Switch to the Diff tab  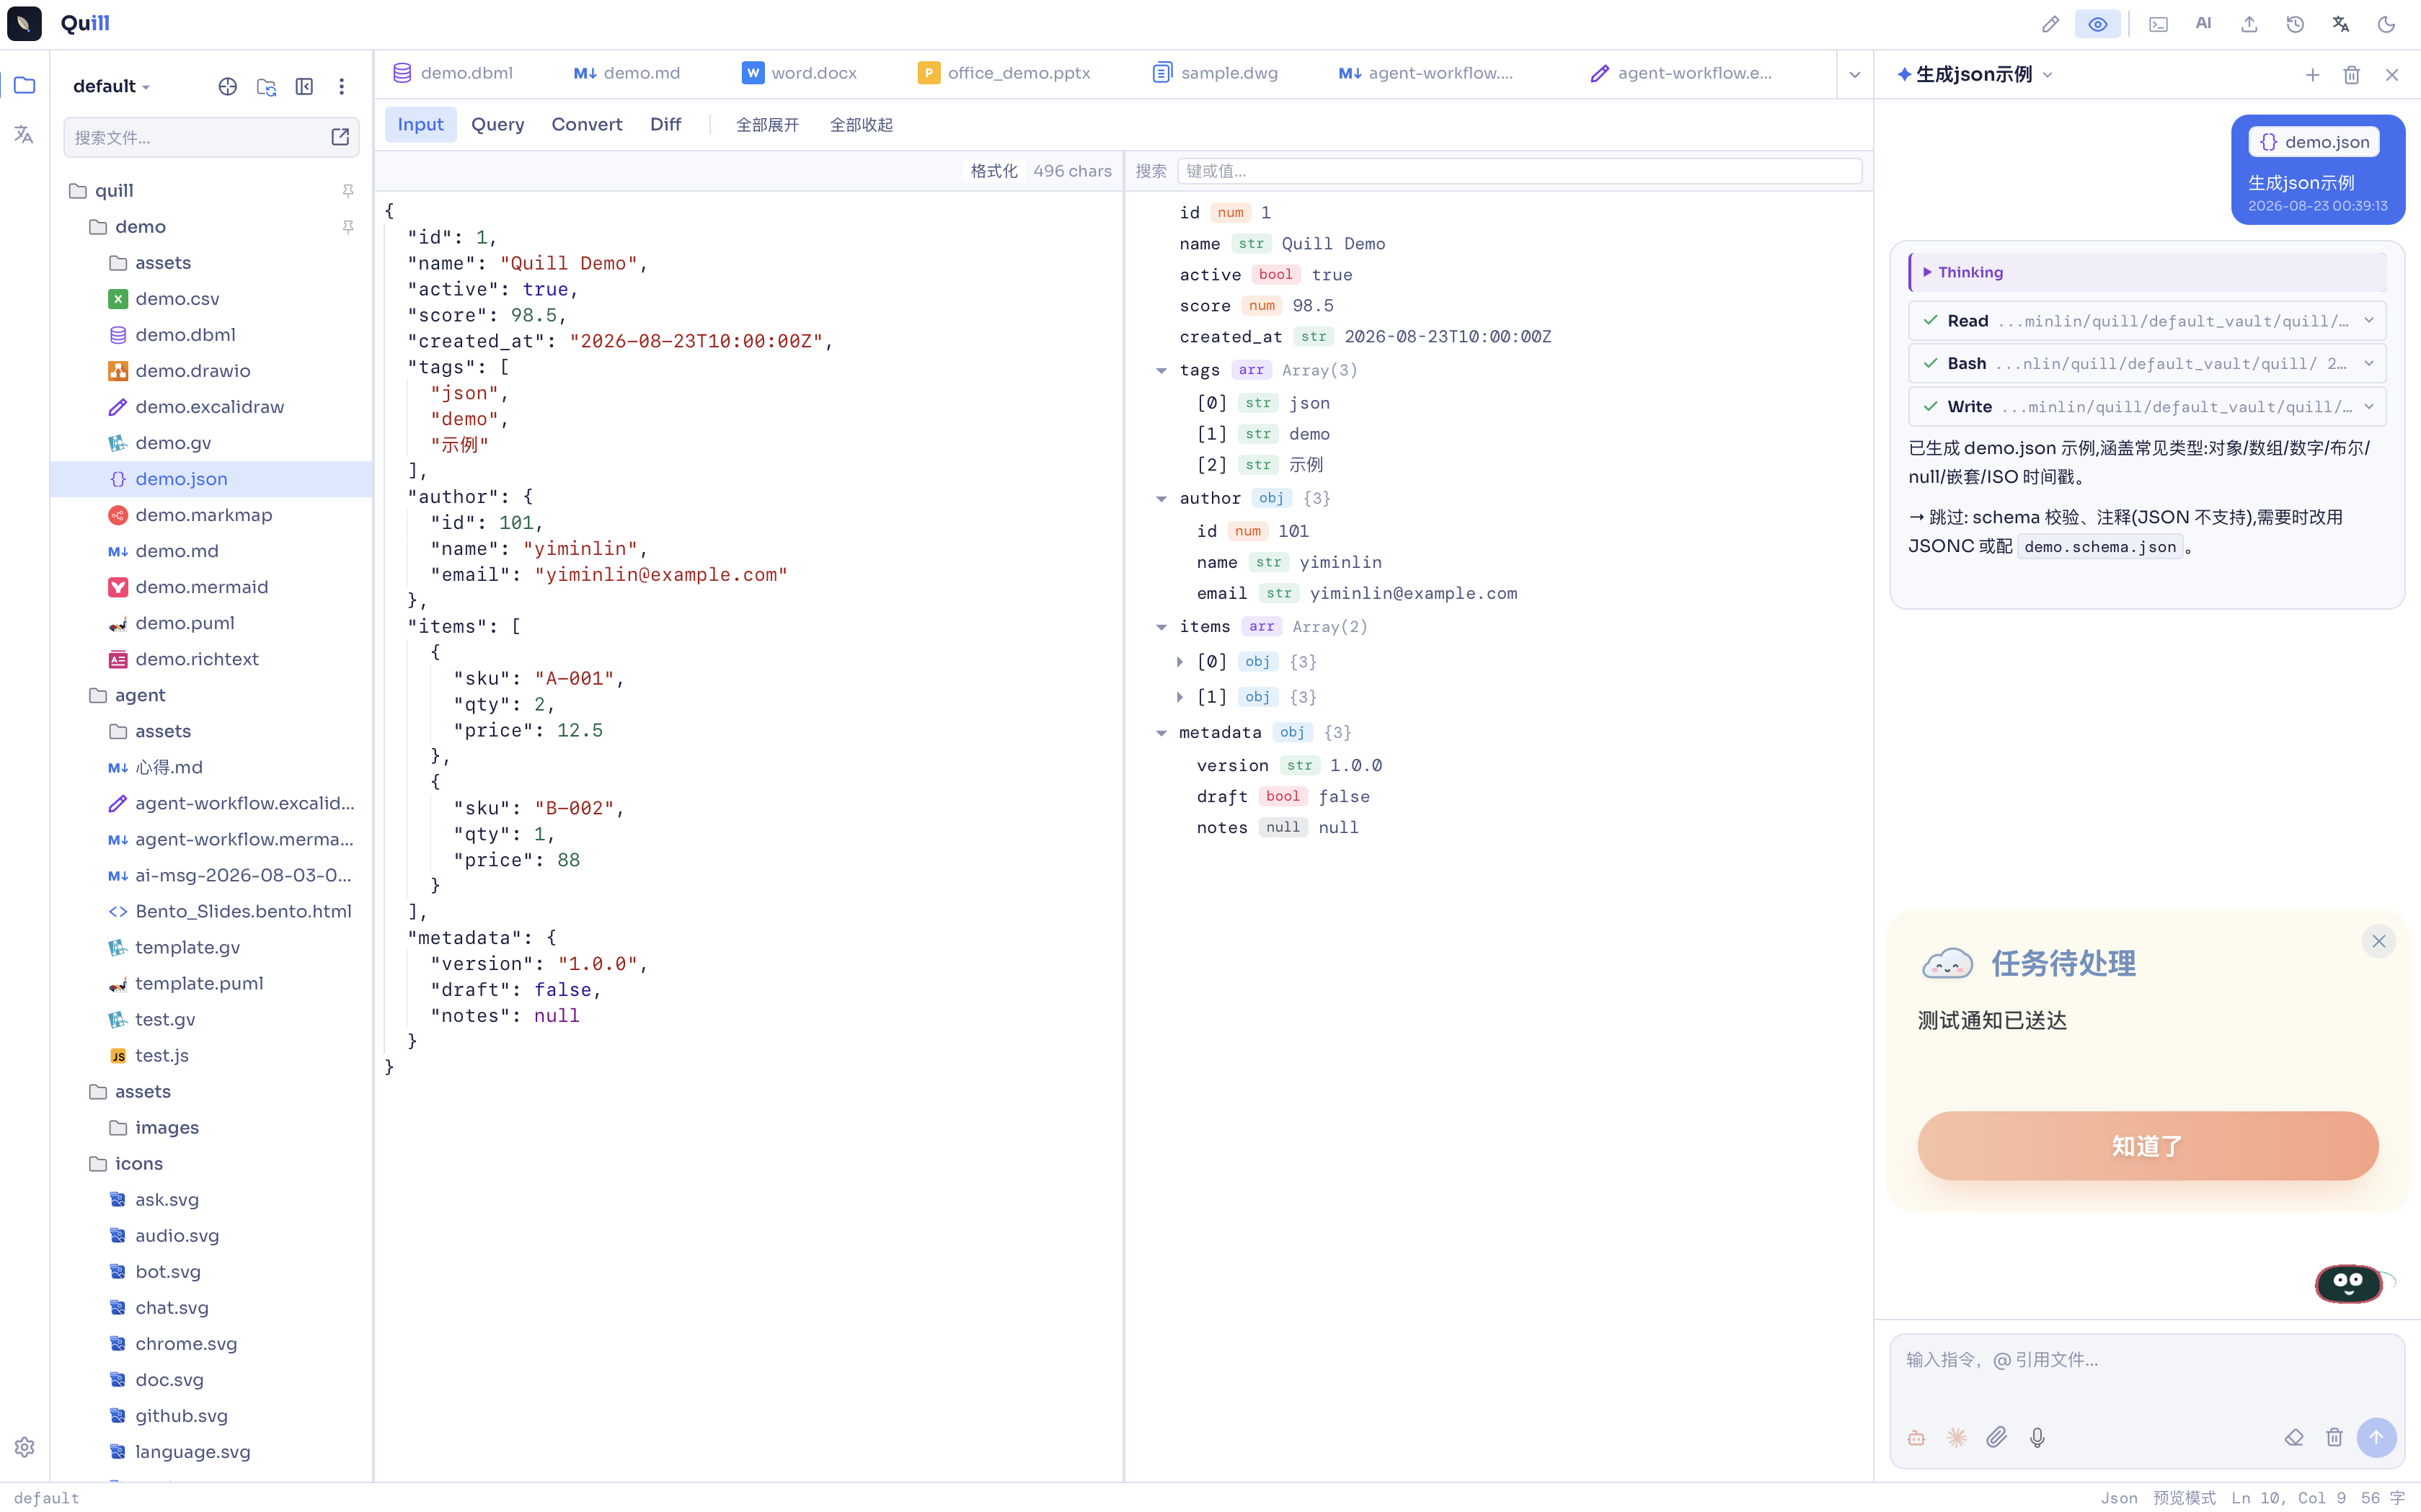(x=665, y=124)
